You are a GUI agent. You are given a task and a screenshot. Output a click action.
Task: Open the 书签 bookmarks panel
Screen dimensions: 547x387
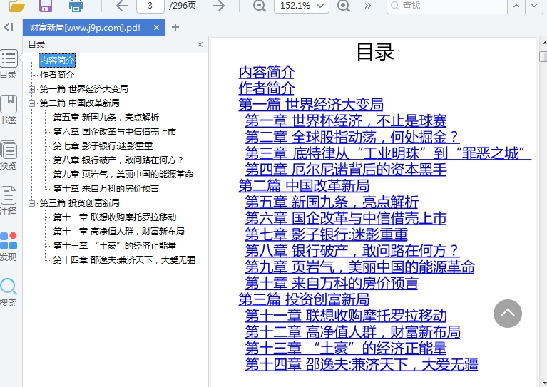pos(9,110)
